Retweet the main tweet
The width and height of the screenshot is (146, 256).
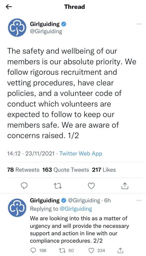click(x=58, y=186)
